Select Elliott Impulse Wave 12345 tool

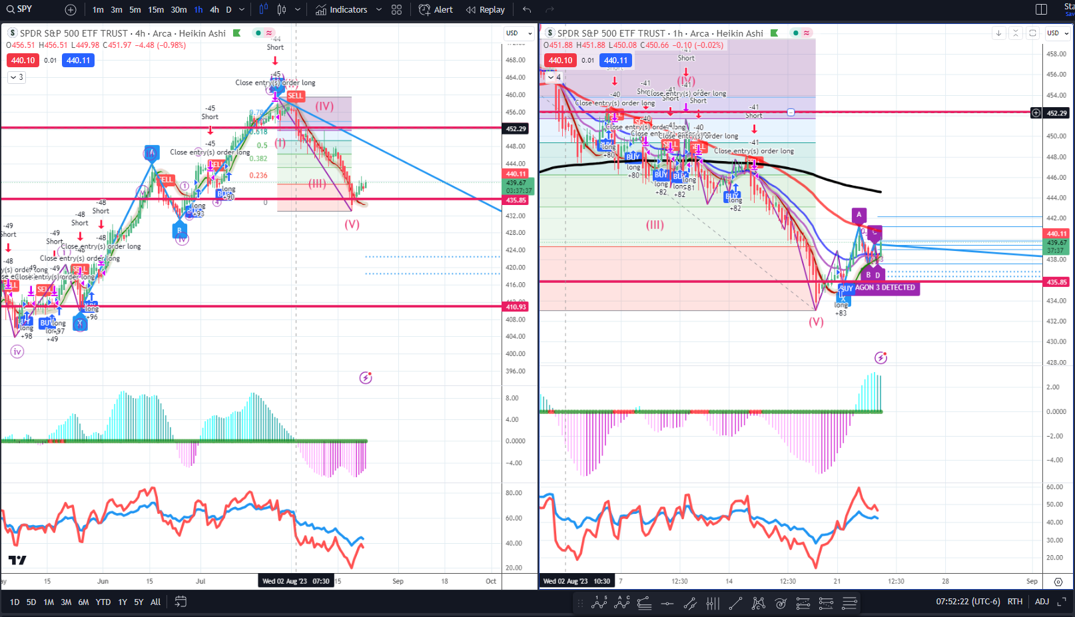tap(599, 603)
